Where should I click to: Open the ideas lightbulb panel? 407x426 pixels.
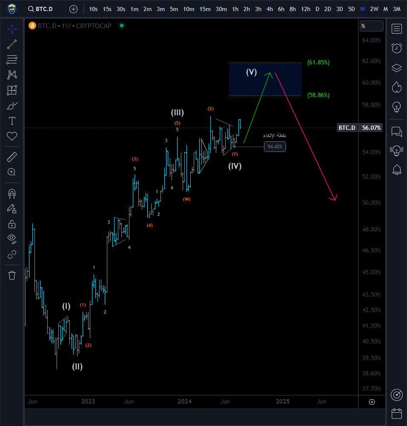coord(397,107)
